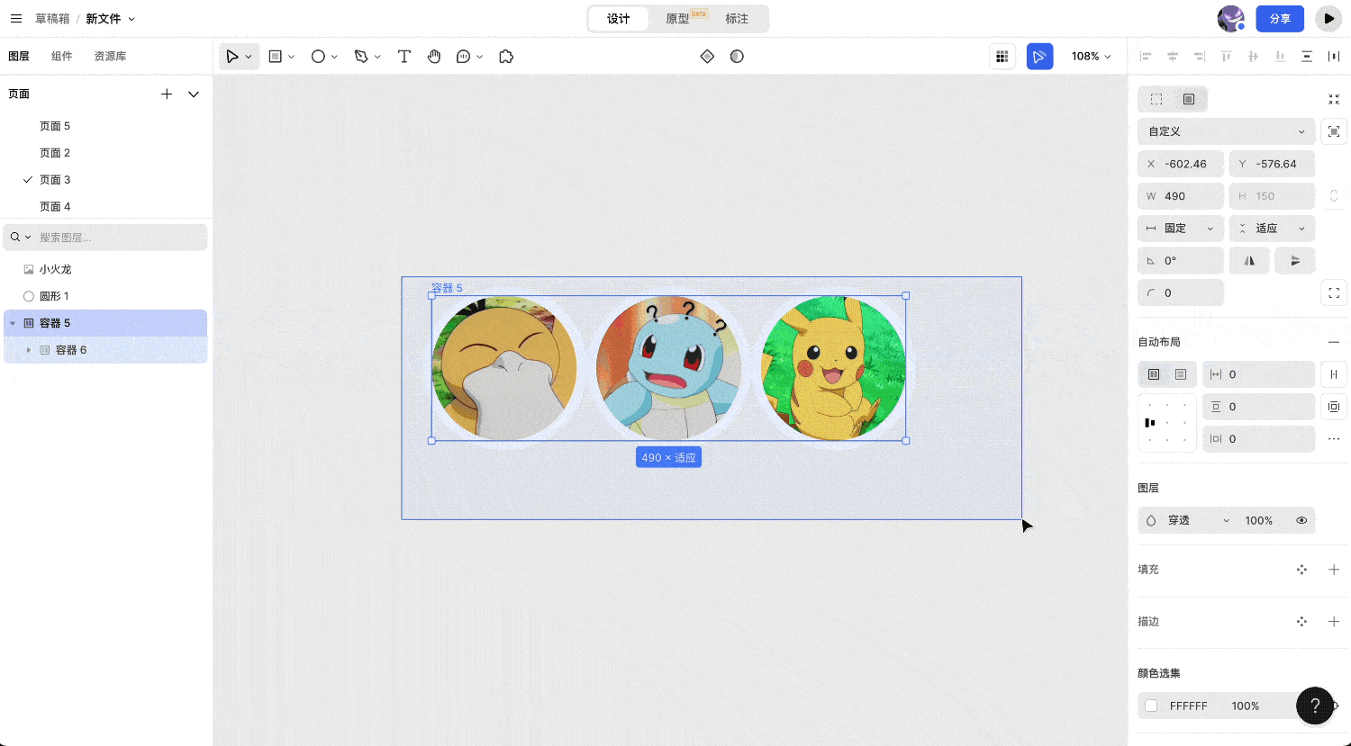Viewport: 1351px width, 746px height.
Task: Switch to horizontal auto layout direction
Action: 1154,374
